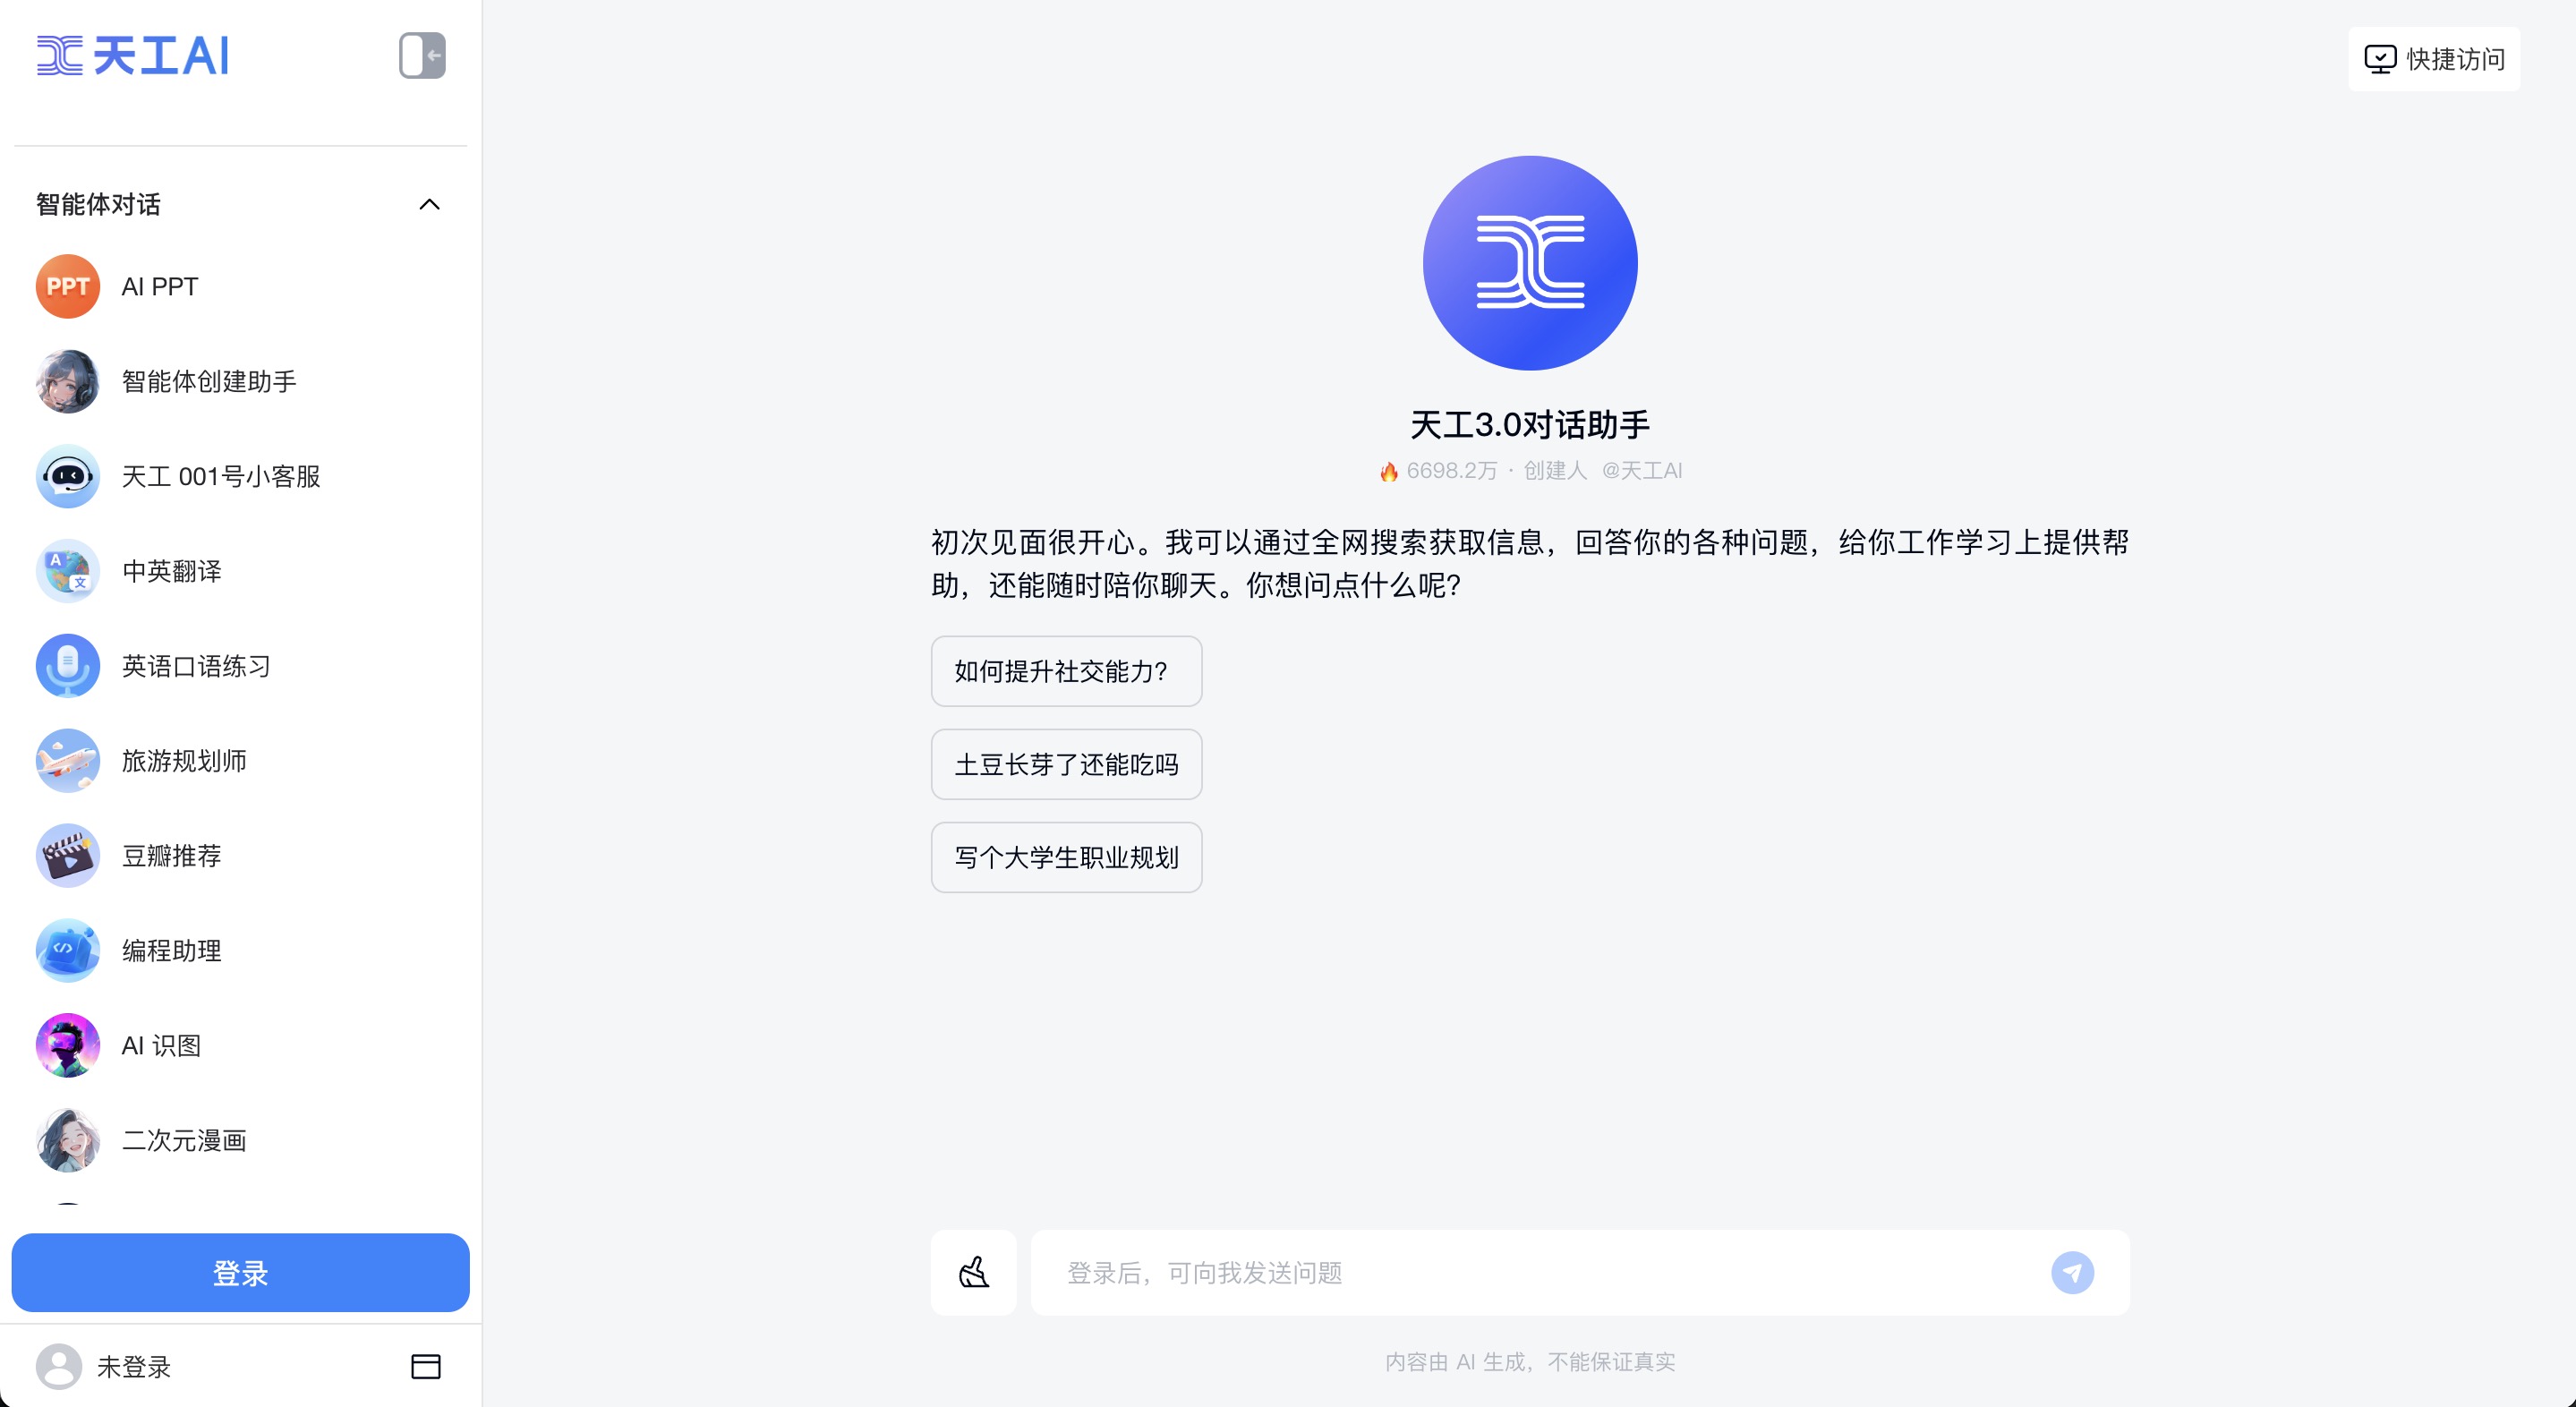
Task: Select the 智能体创建助手 avatar
Action: (x=68, y=381)
